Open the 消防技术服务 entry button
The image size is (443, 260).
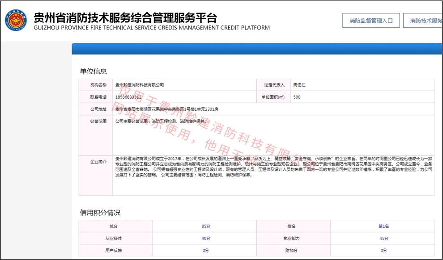point(423,21)
